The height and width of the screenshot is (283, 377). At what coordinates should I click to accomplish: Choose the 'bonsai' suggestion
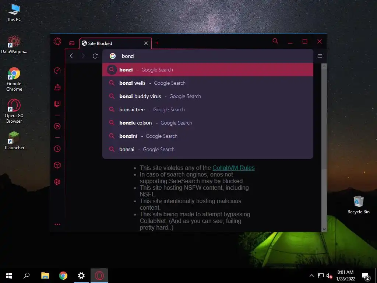208,149
